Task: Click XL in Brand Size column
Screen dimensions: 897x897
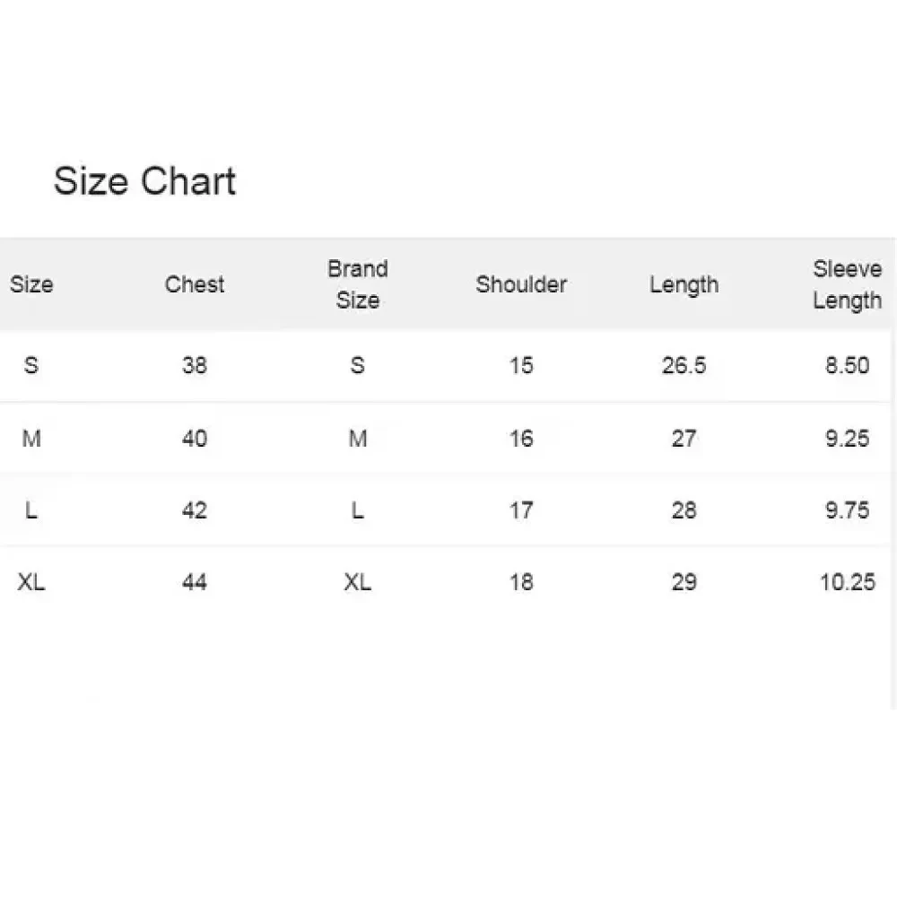Action: [x=357, y=582]
